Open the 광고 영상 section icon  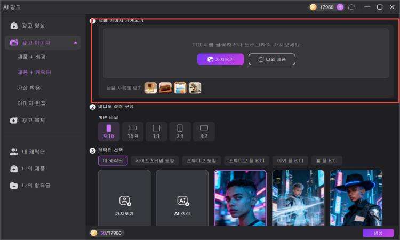click(x=14, y=26)
